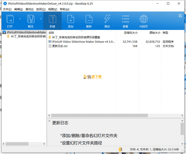This screenshot has height=154, width=186.
Task: Open the 选项(O) menu
Action: (x=41, y=9)
